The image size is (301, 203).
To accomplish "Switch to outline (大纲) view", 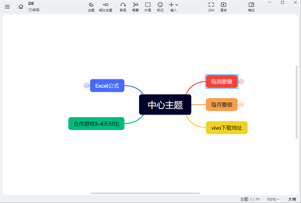I will pyautogui.click(x=291, y=199).
